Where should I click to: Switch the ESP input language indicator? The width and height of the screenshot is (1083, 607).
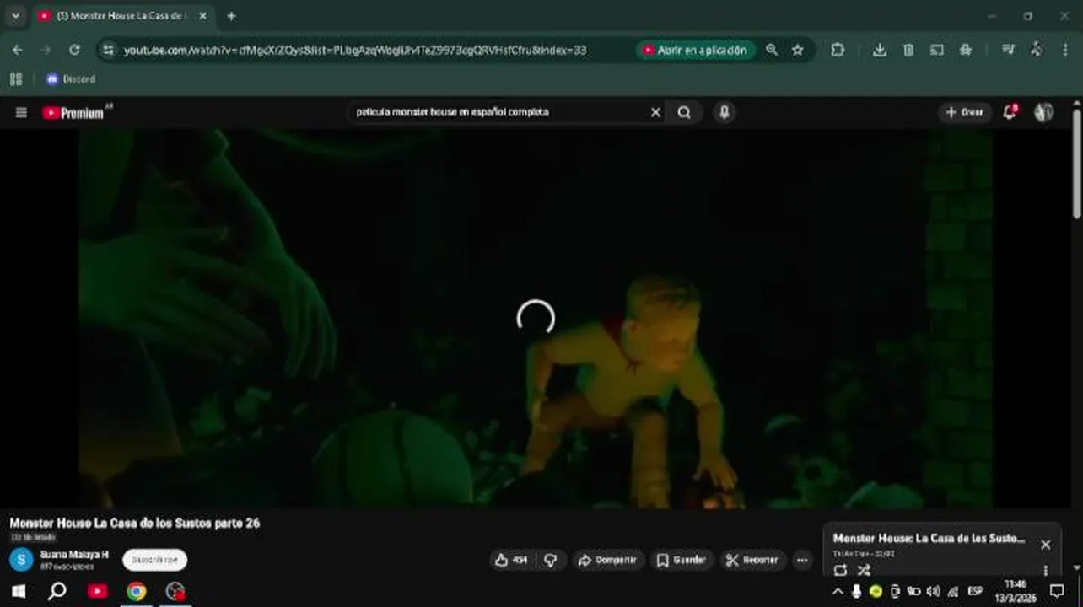click(x=975, y=591)
